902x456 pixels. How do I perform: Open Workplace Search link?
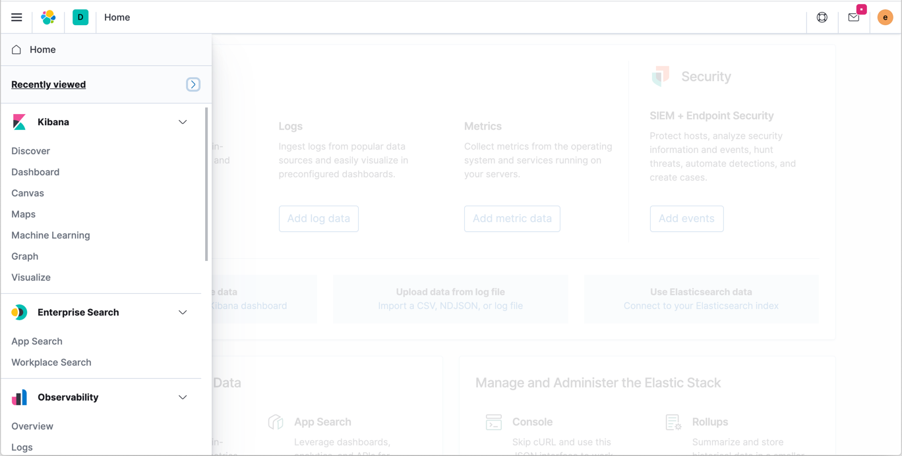51,362
